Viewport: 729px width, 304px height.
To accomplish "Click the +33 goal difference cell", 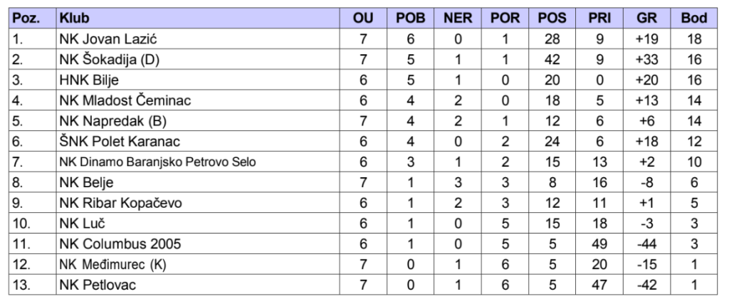I will pos(647,61).
